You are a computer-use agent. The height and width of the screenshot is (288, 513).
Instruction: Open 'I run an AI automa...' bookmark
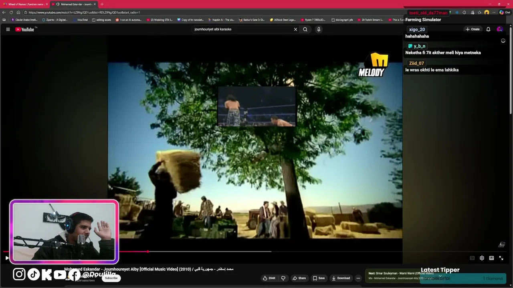coord(129,20)
